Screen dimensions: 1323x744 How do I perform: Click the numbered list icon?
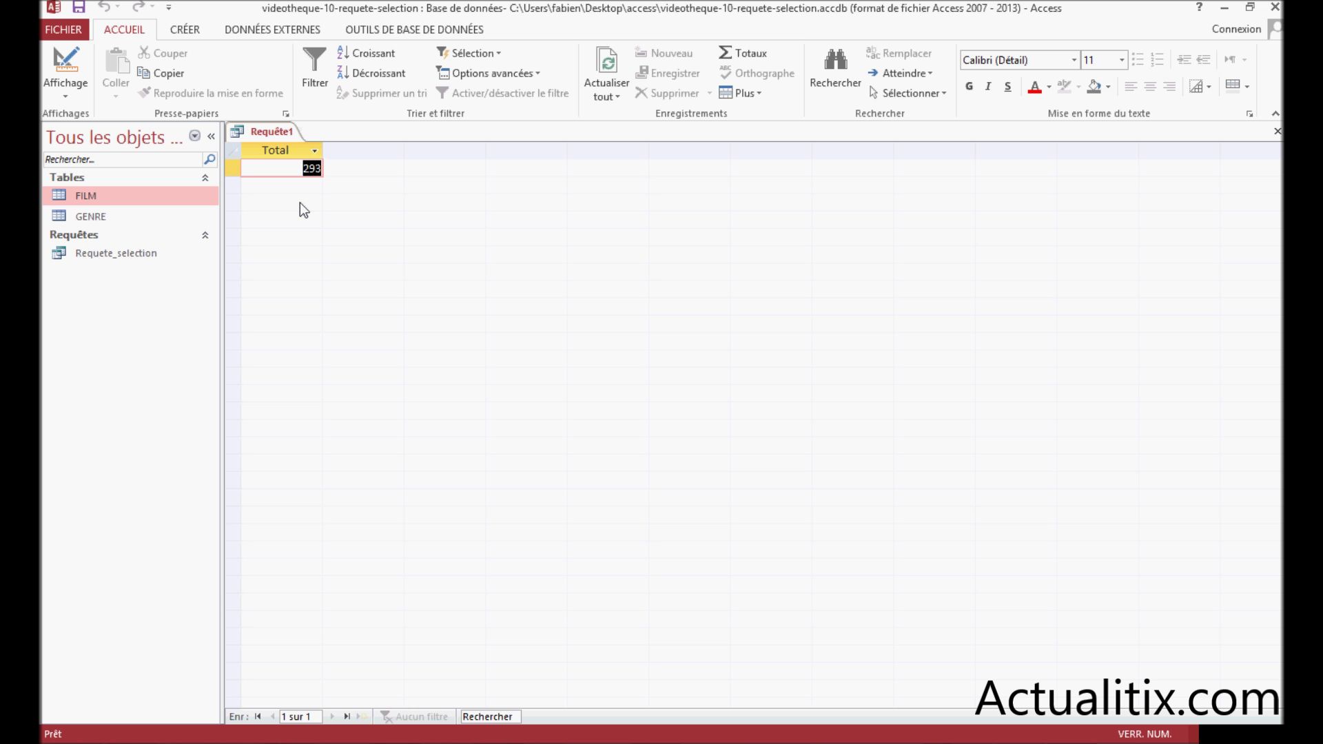[1157, 60]
